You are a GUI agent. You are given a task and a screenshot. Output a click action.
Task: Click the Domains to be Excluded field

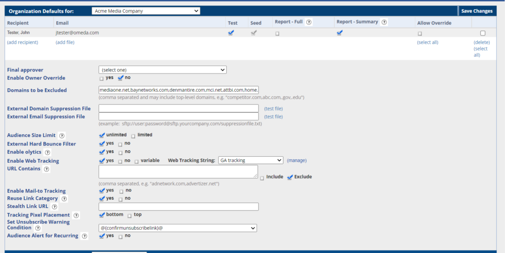point(179,90)
